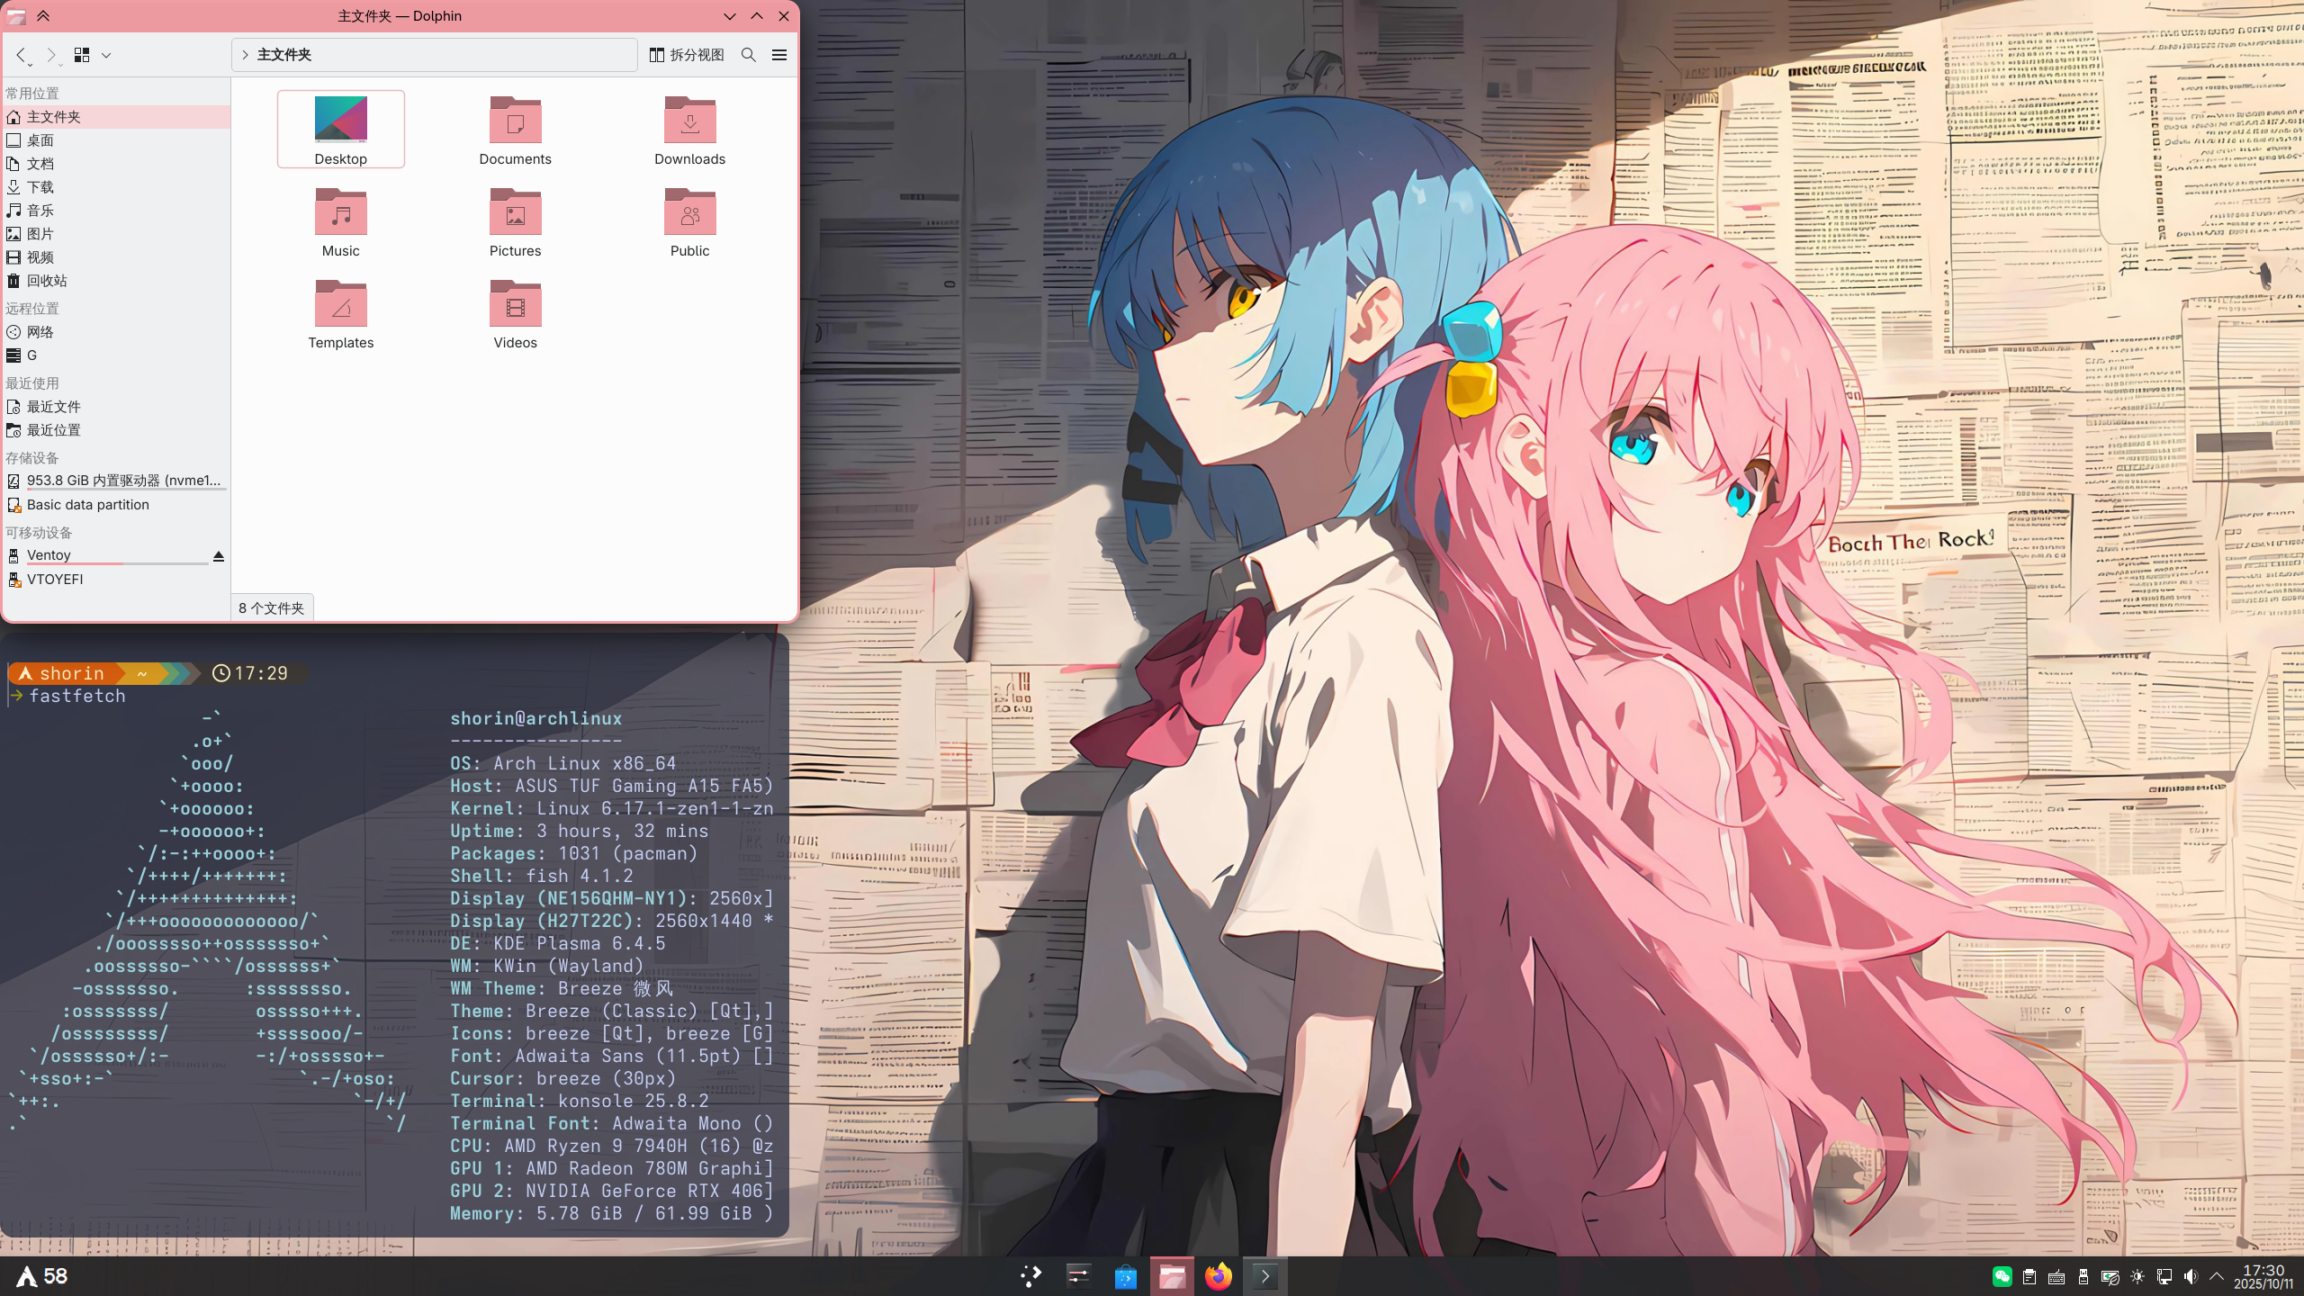Select Basic data partition device
This screenshot has height=1296, width=2304.
pos(117,505)
